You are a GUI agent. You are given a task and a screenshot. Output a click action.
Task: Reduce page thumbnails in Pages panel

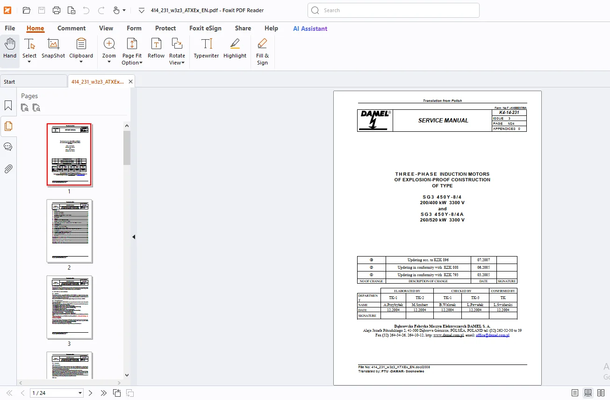(36, 108)
